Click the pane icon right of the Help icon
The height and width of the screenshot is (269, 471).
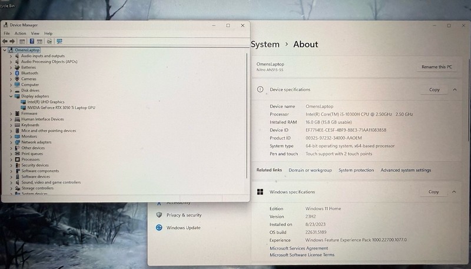coord(39,41)
